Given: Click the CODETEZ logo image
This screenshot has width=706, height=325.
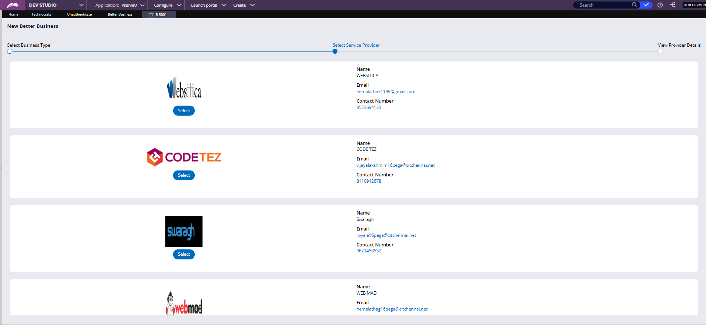Looking at the screenshot, I should point(184,157).
